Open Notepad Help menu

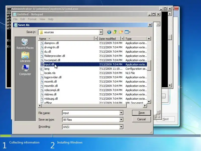click(x=51, y=19)
